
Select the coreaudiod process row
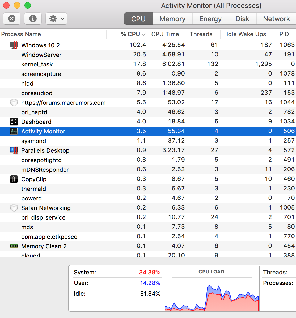148,93
